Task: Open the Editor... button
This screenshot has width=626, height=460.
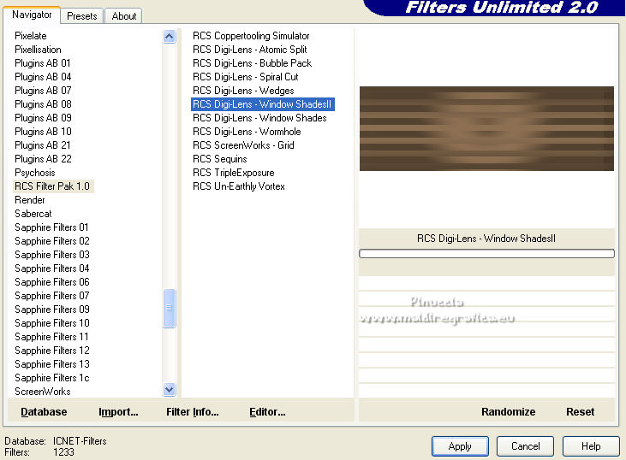Action: [267, 412]
